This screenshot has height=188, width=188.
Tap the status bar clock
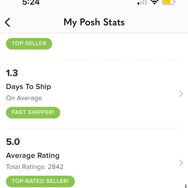click(31, 2)
